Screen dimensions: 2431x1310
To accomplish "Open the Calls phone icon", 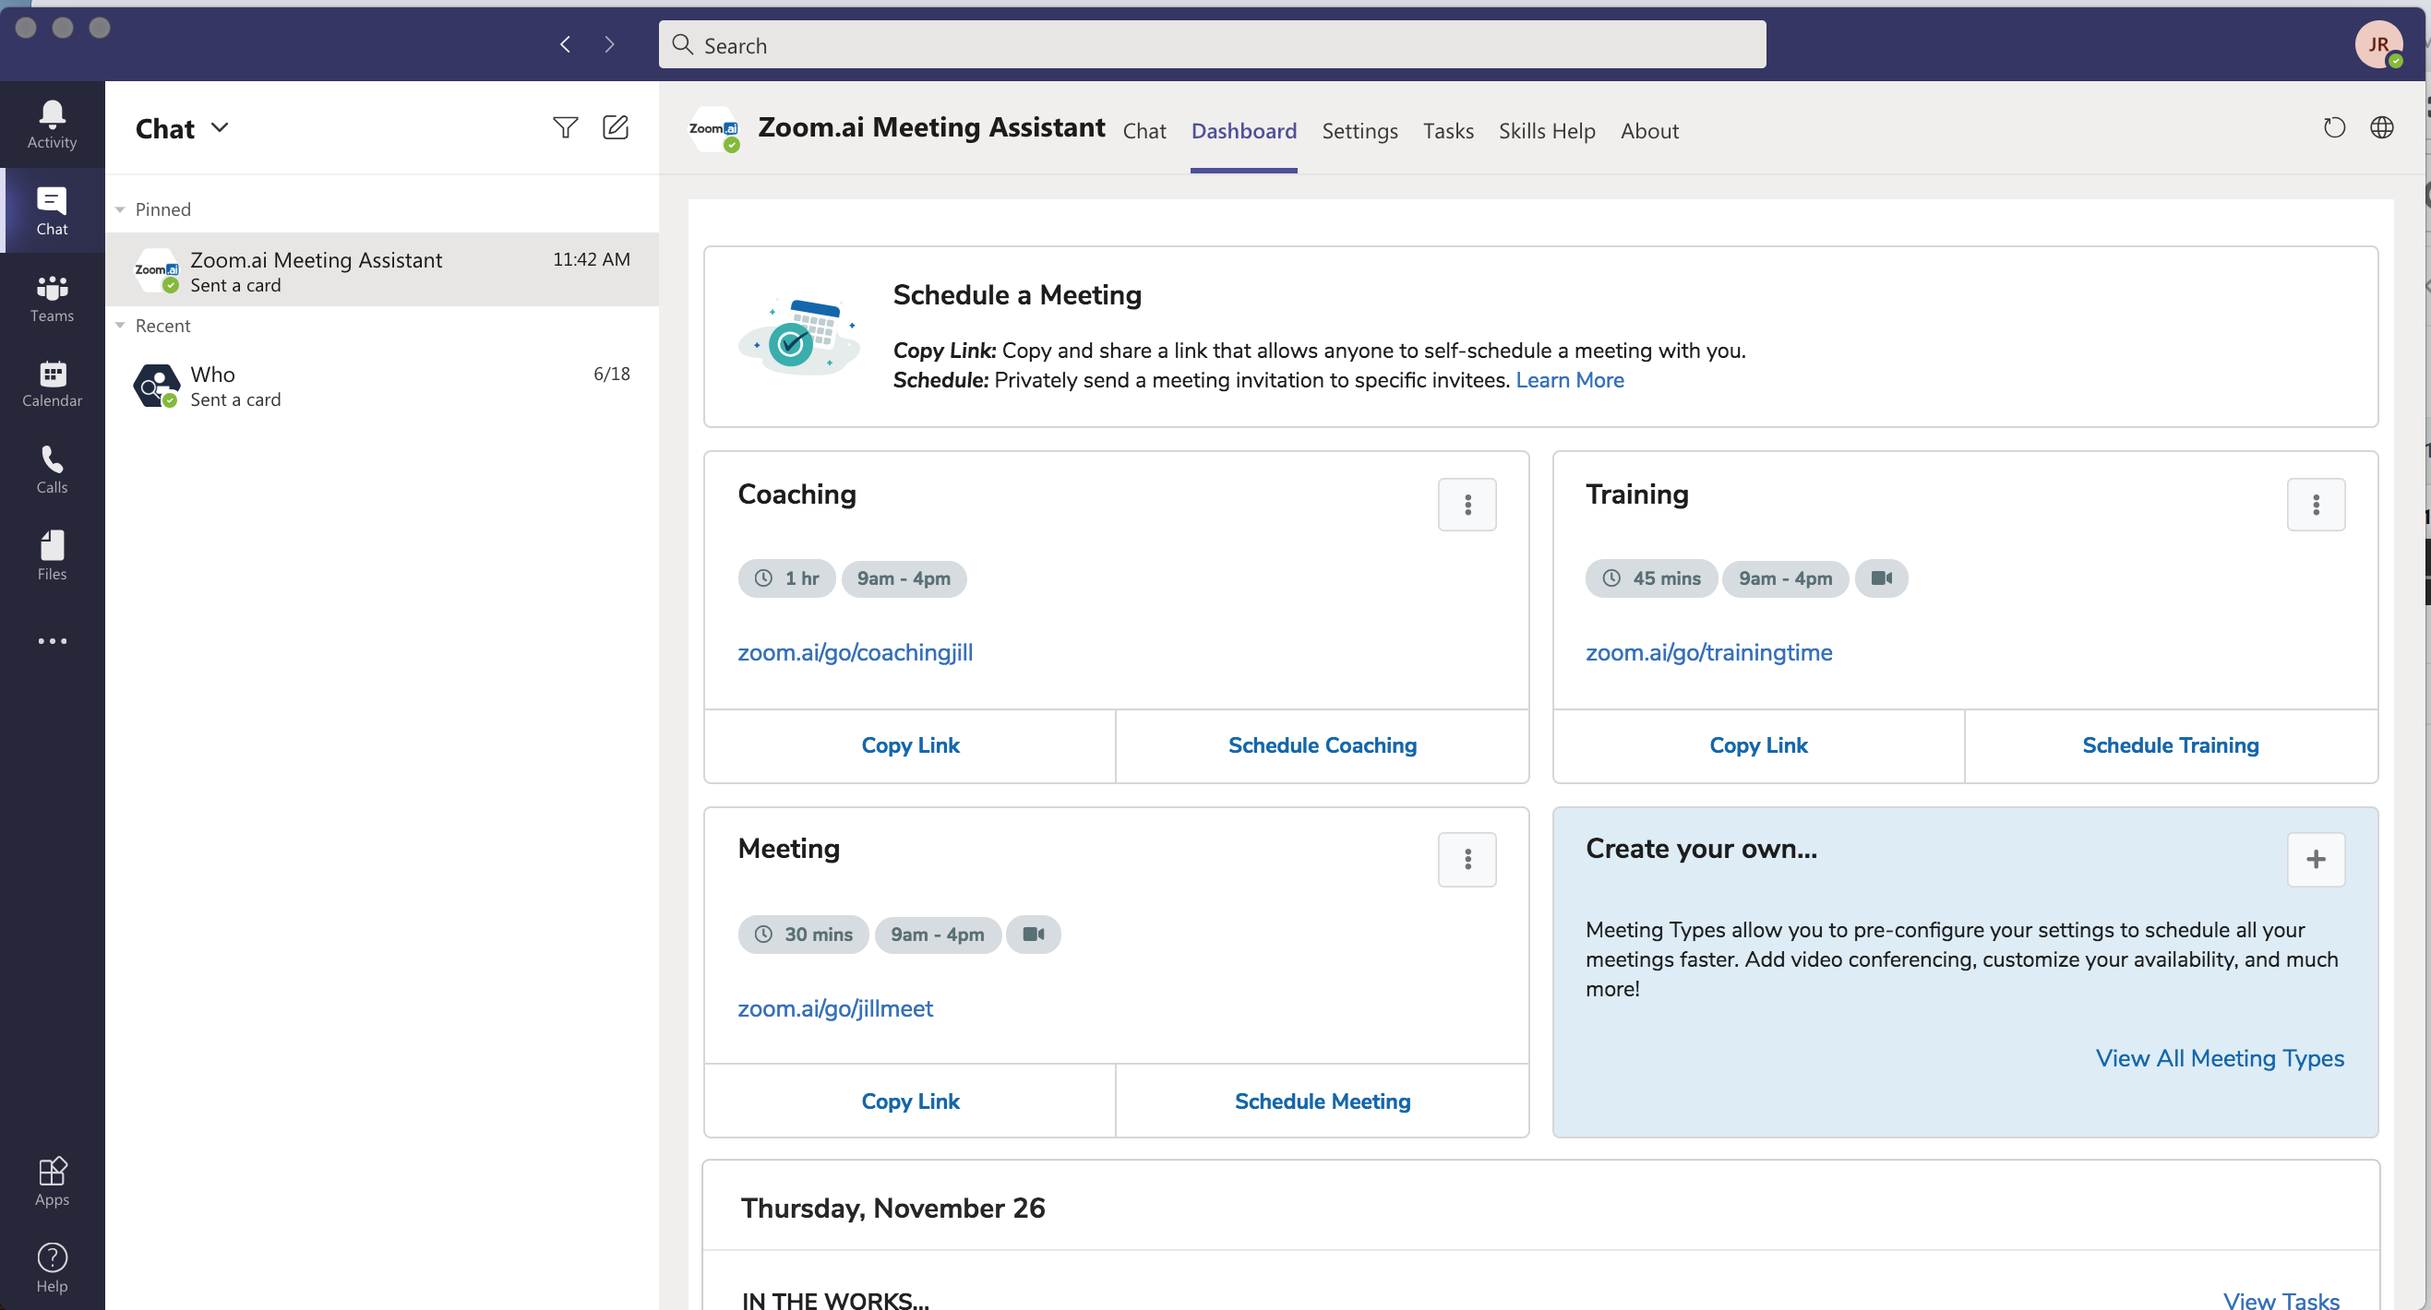I will coord(52,470).
